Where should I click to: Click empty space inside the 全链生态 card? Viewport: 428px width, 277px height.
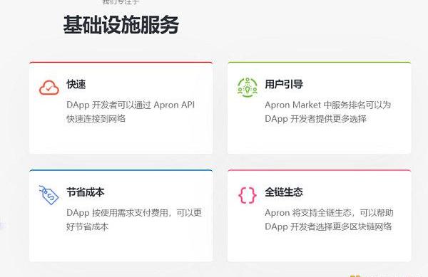319,246
